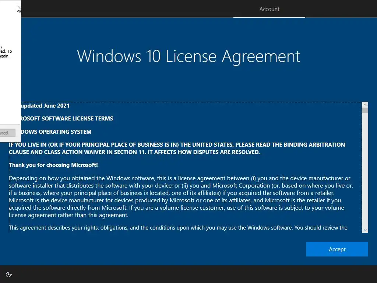Click the 'SOFTWARE LICENSE TERMS' line

pyautogui.click(x=67, y=118)
